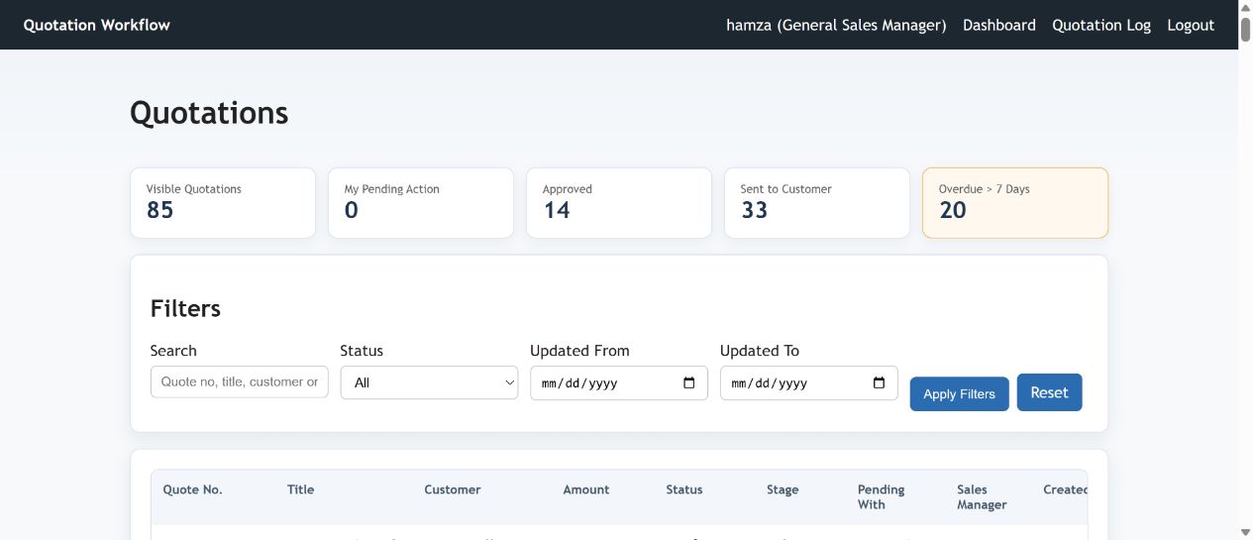
Task: Open the Quotation Log navigation link
Action: click(x=1101, y=25)
